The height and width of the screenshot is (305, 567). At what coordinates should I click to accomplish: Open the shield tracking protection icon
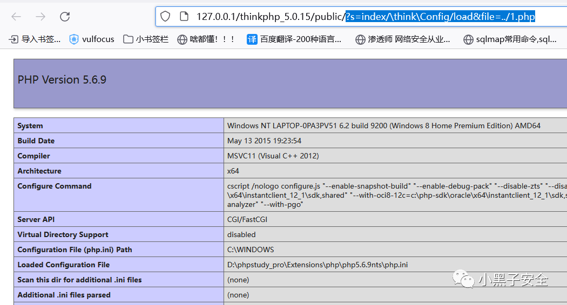[165, 17]
